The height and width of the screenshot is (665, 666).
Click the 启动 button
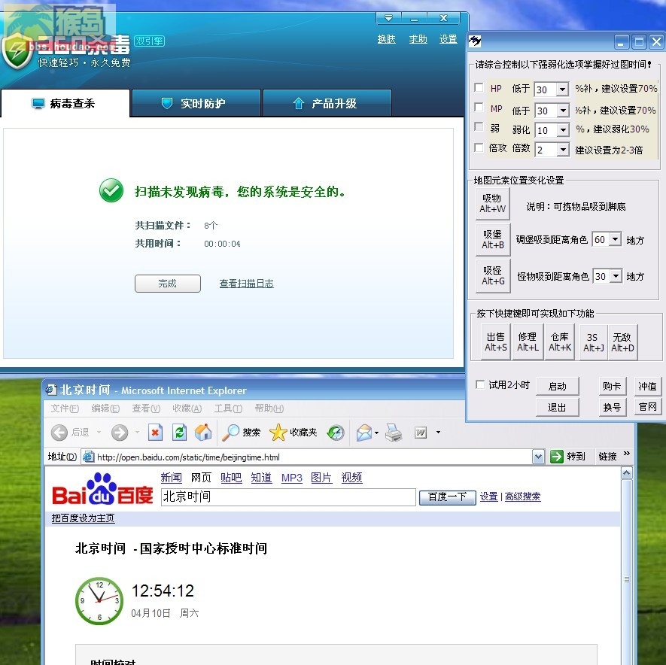(558, 386)
